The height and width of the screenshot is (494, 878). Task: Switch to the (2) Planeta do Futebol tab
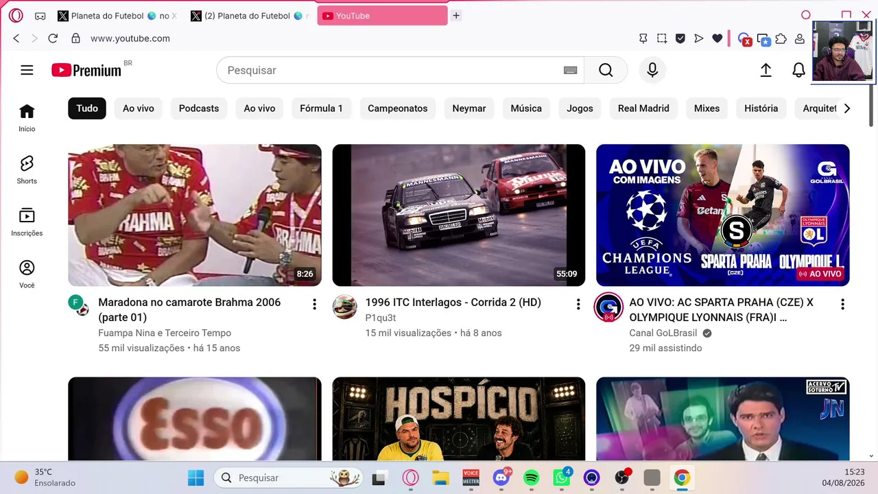250,16
